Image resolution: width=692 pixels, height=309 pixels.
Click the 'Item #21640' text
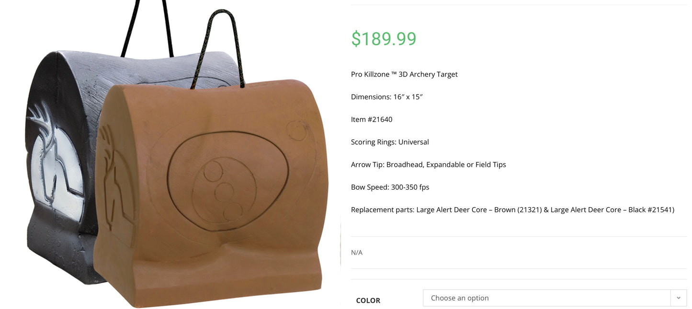371,119
